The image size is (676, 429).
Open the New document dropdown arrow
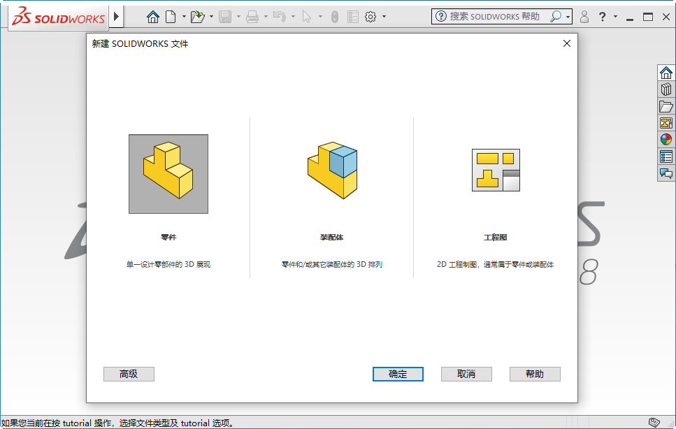184,17
